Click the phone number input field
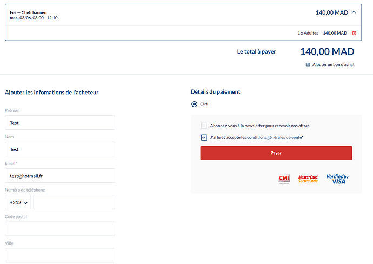 (x=74, y=202)
